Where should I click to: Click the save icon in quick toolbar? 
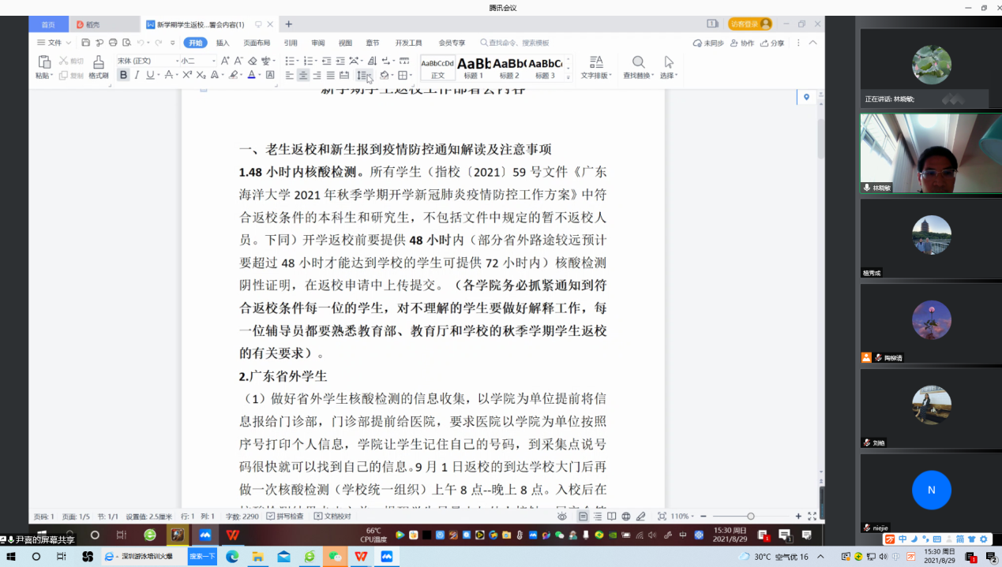coord(86,43)
